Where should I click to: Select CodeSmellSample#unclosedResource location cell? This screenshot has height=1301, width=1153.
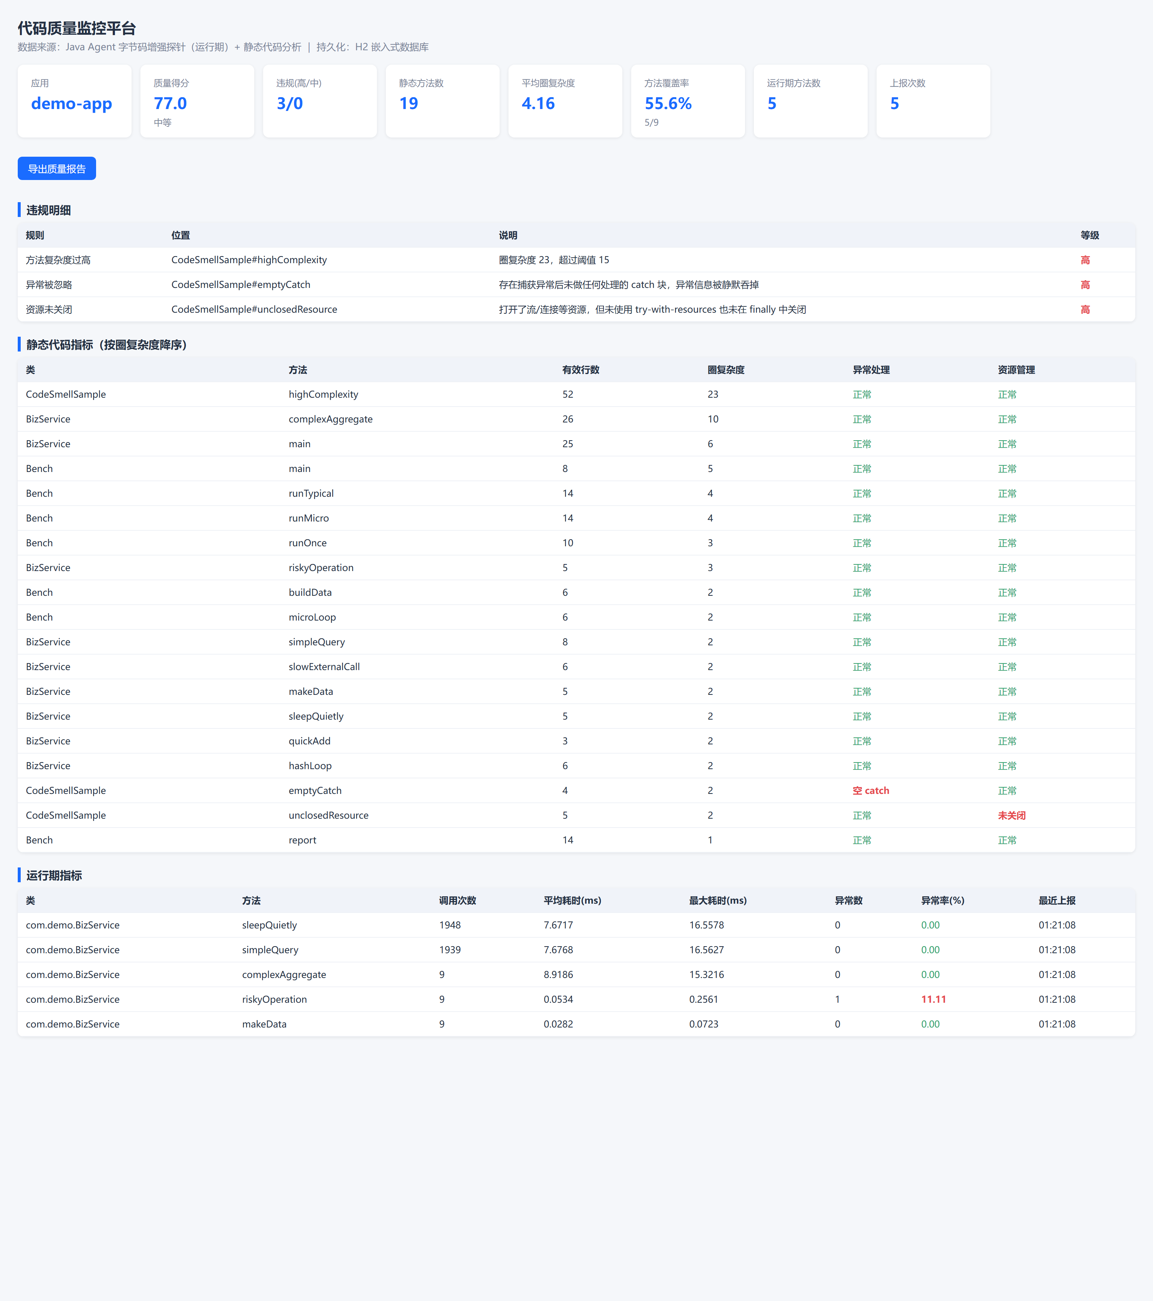[254, 309]
